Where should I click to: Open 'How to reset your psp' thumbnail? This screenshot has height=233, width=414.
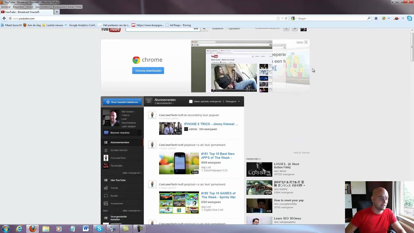coord(259,206)
